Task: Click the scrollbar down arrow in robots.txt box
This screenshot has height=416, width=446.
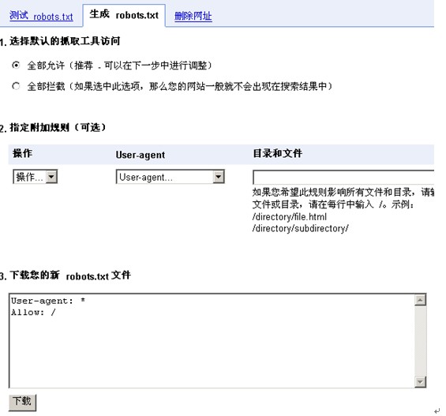Action: coord(421,381)
